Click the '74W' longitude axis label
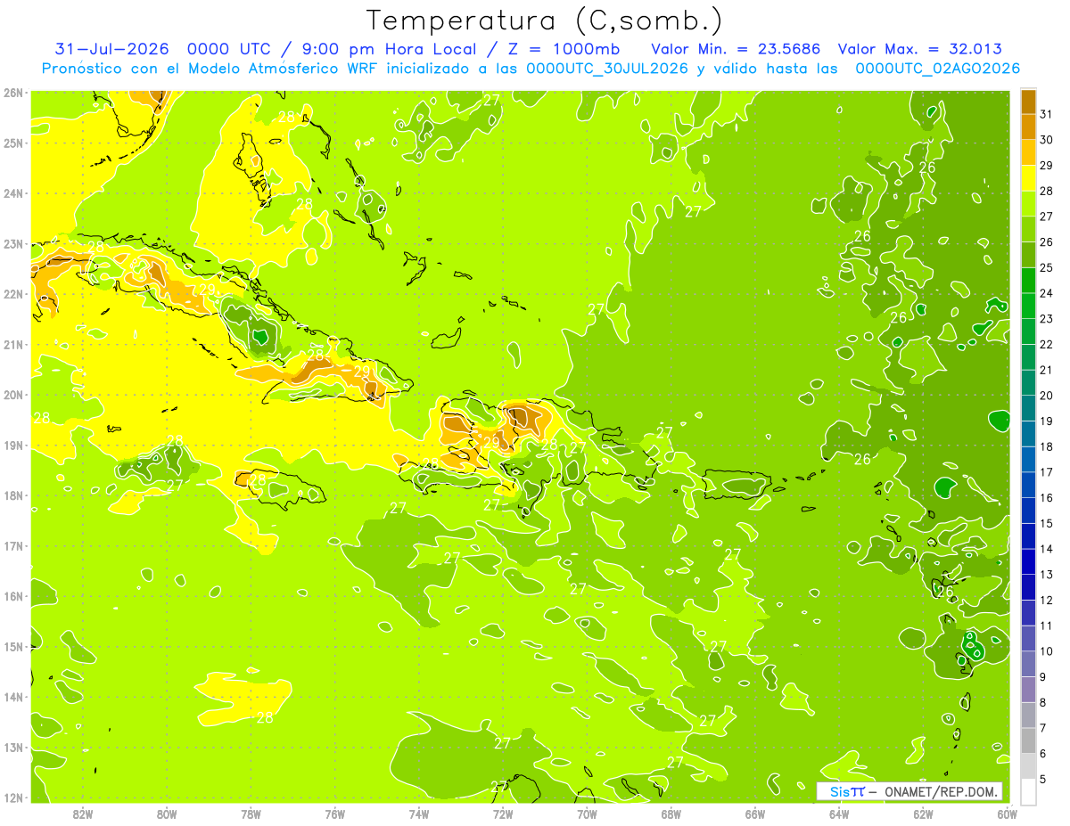Viewport: 1070px width, 826px height. tap(418, 813)
